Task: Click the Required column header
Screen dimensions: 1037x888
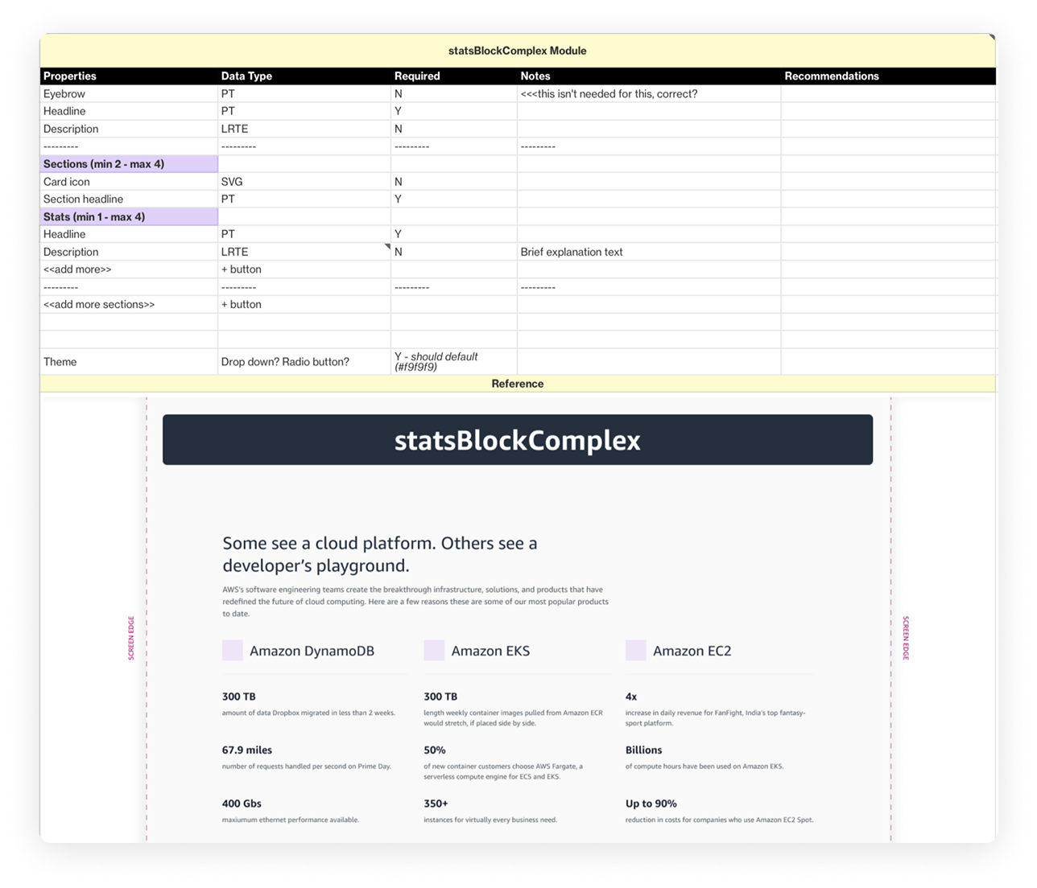Action: [454, 76]
